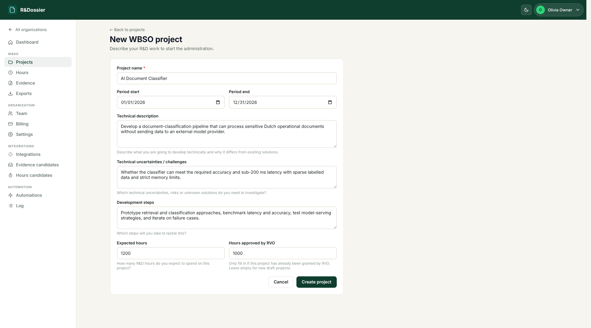Go to Evidence candidates in the sidebar
Image resolution: width=591 pixels, height=328 pixels.
pos(38,165)
